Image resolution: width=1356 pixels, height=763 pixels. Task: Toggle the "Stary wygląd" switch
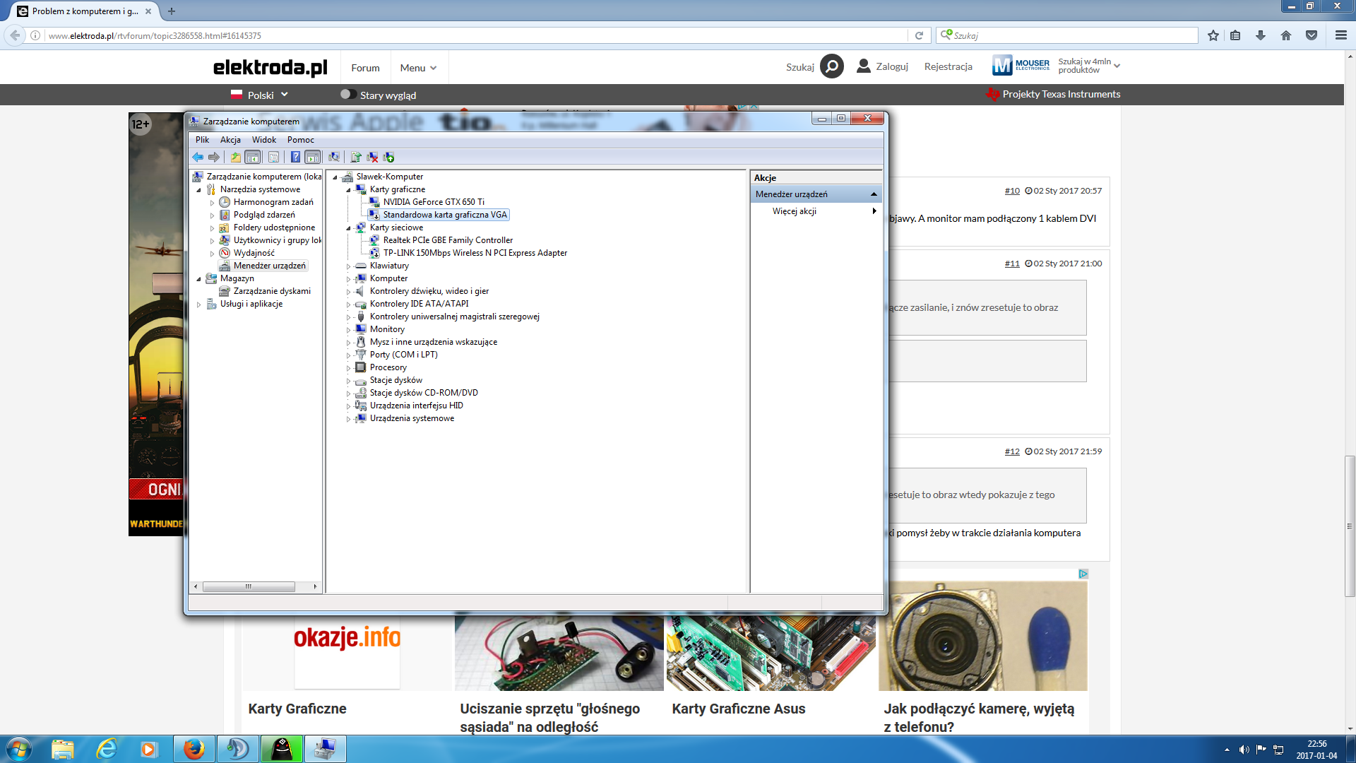tap(347, 94)
